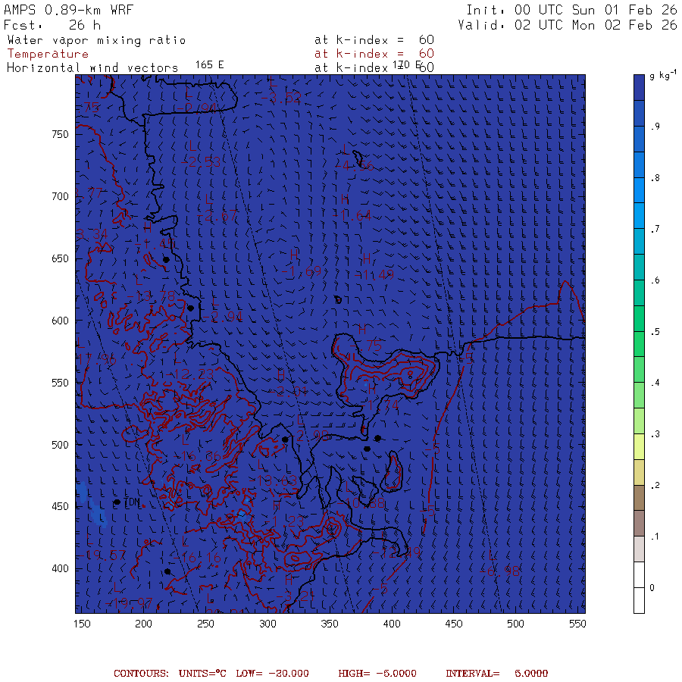682x682 pixels.
Task: Click the "350" x-axis label
Action: (x=330, y=624)
